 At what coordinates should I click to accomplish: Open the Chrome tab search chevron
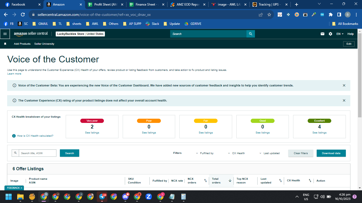319,4
